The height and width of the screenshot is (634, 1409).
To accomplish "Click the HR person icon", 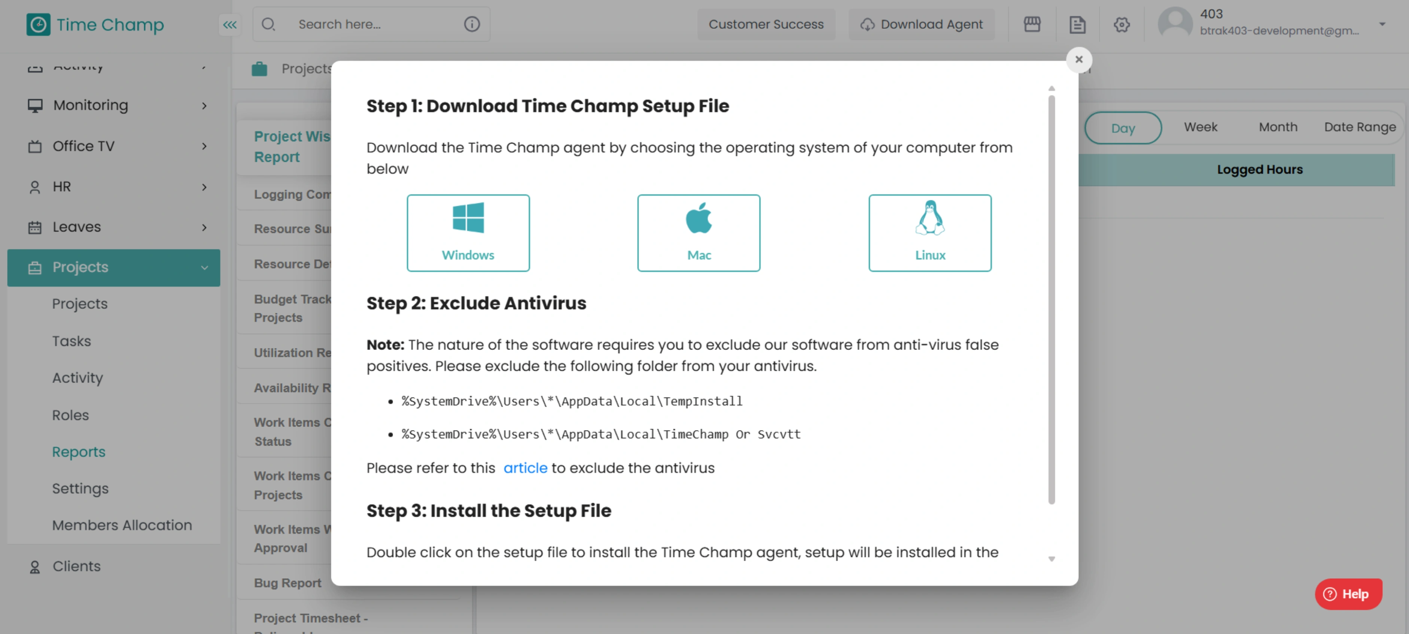I will click(x=35, y=187).
